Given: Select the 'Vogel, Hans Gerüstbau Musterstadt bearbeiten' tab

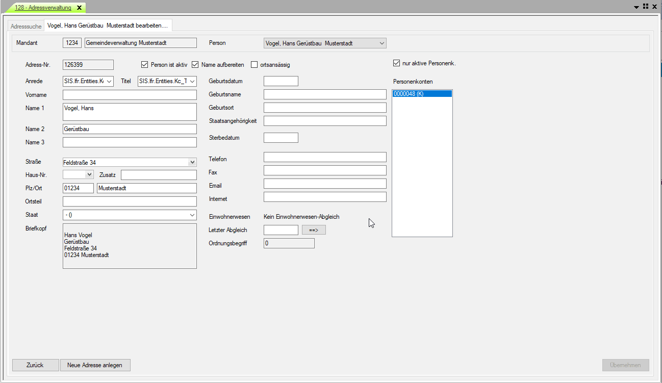Looking at the screenshot, I should (108, 25).
